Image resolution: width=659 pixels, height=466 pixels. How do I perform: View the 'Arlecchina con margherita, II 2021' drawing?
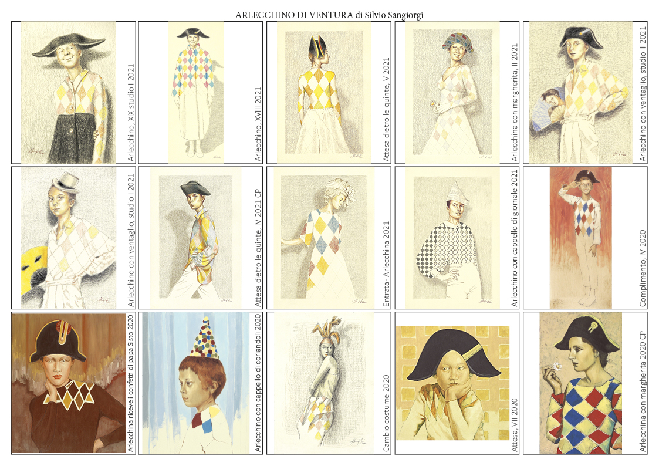tap(452, 92)
